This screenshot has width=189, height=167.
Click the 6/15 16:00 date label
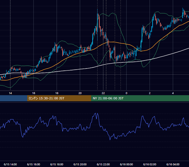[34, 164]
